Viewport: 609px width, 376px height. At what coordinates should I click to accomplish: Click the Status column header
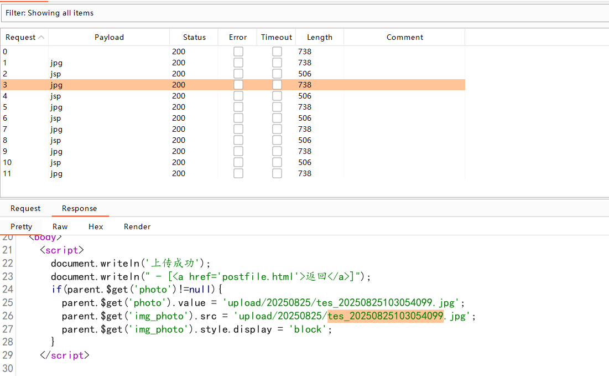[x=194, y=38]
